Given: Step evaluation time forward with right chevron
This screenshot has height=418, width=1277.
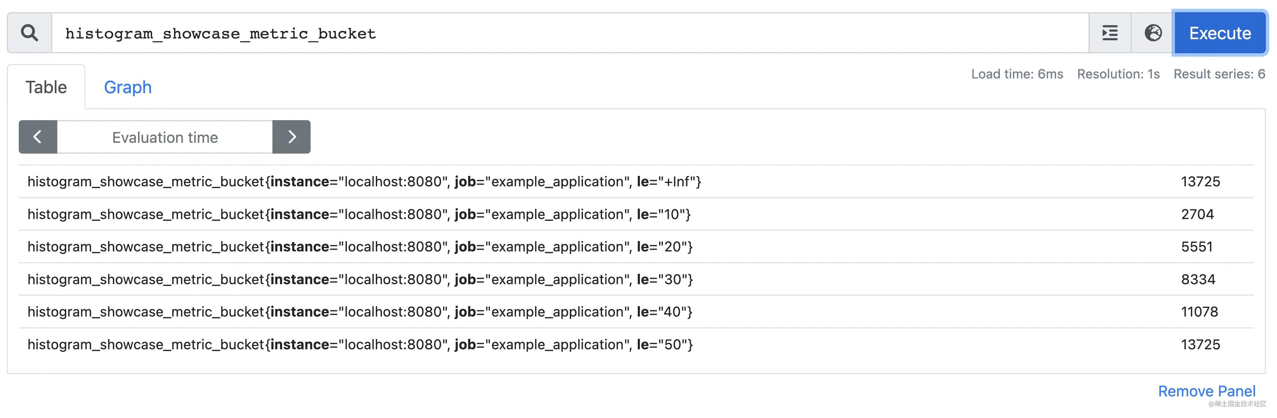Looking at the screenshot, I should tap(292, 137).
